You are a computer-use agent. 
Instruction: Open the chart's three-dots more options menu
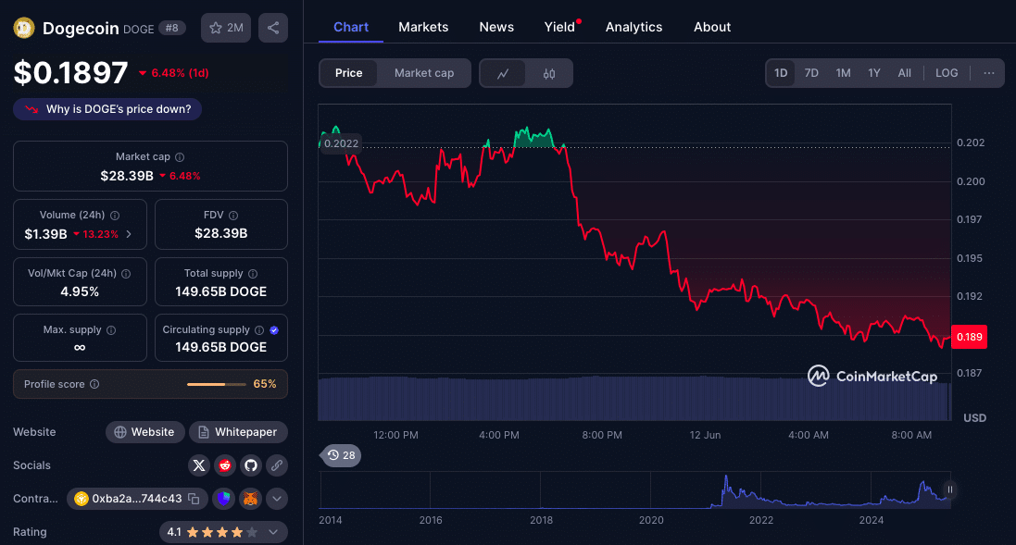[x=989, y=73]
